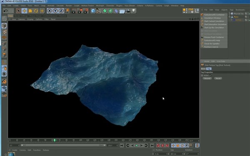Screen dimensions: 250x156
Task: Go to end of animation
Action: point(152,146)
